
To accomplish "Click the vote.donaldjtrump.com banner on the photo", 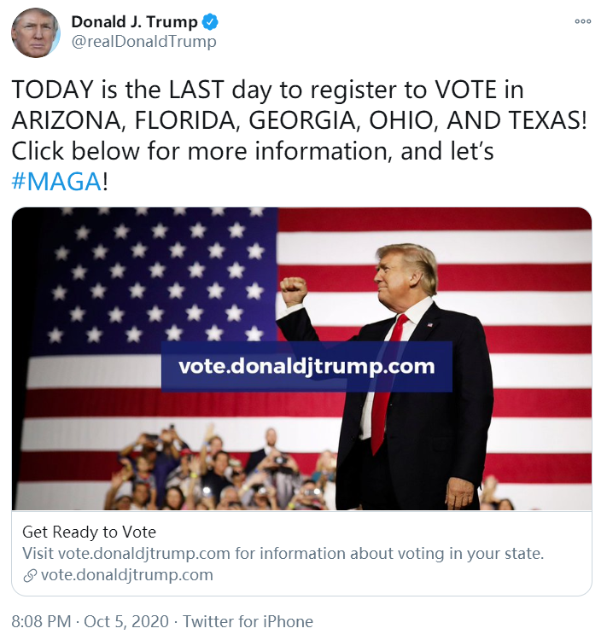I will 306,367.
